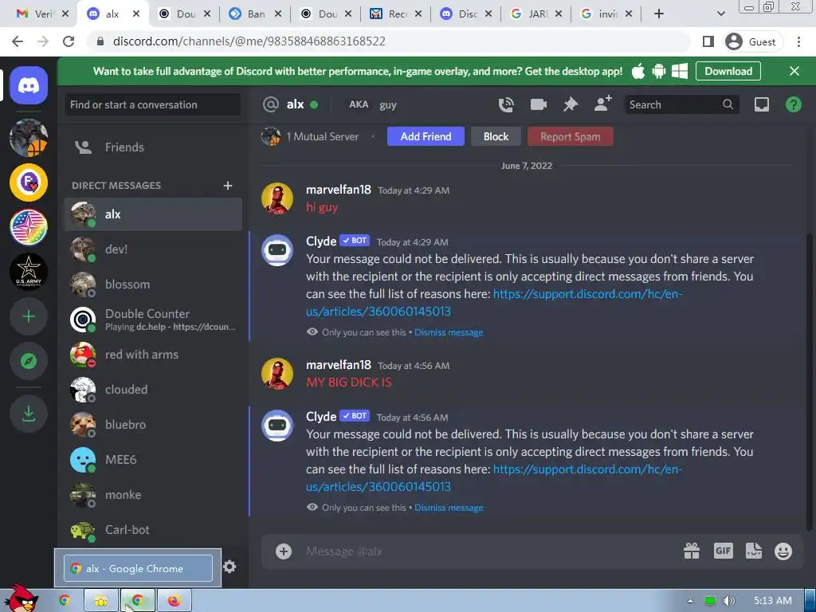Open DM with monke
The height and width of the screenshot is (612, 816).
click(x=153, y=495)
